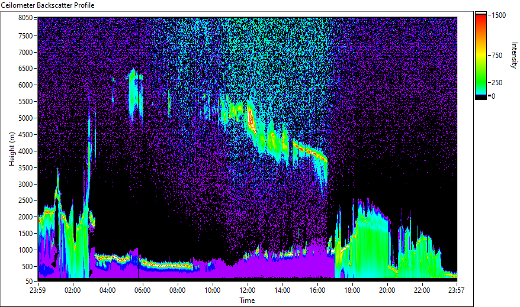
Task: Click the 14:00 time axis label
Action: [x=283, y=290]
